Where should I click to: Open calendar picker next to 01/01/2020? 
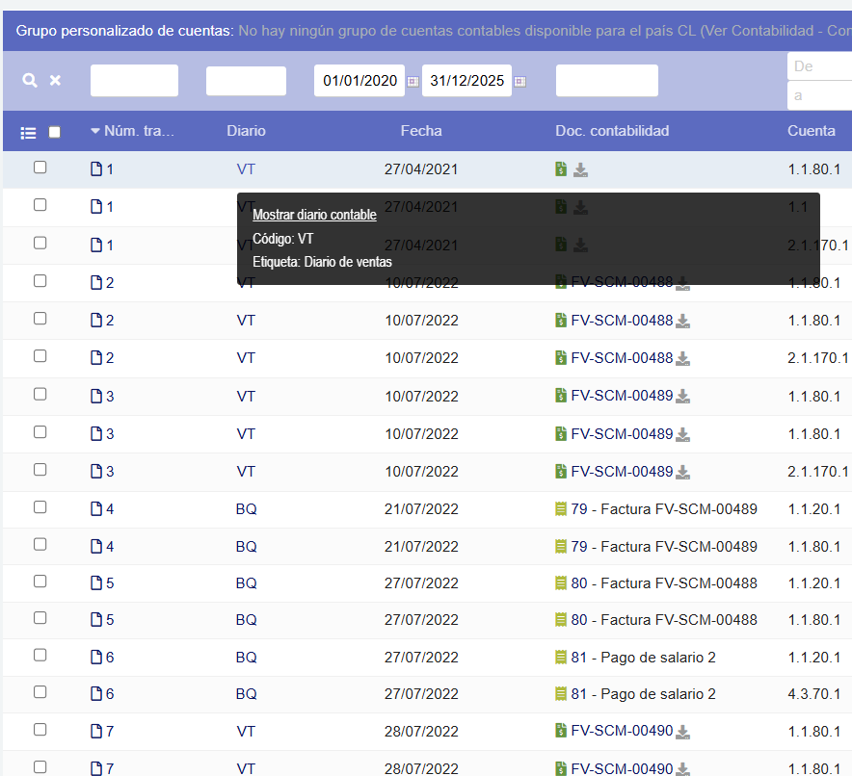coord(413,82)
